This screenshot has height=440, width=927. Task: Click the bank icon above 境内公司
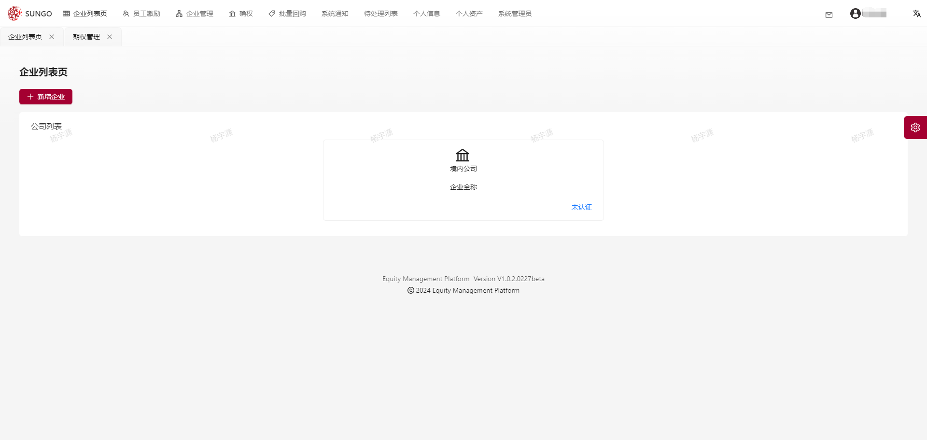point(463,155)
